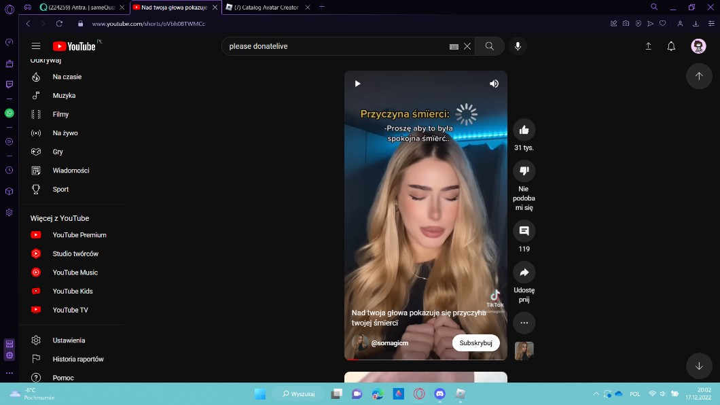Screen dimensions: 720x405
Task: Play the paused short video
Action: pyautogui.click(x=357, y=84)
